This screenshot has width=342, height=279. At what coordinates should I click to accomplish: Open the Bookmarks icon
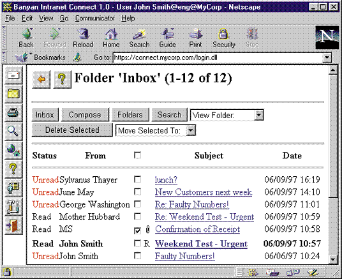[22, 57]
